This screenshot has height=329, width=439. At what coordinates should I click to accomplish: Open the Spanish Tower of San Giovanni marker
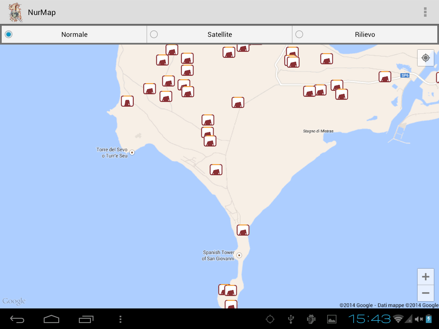click(x=239, y=255)
